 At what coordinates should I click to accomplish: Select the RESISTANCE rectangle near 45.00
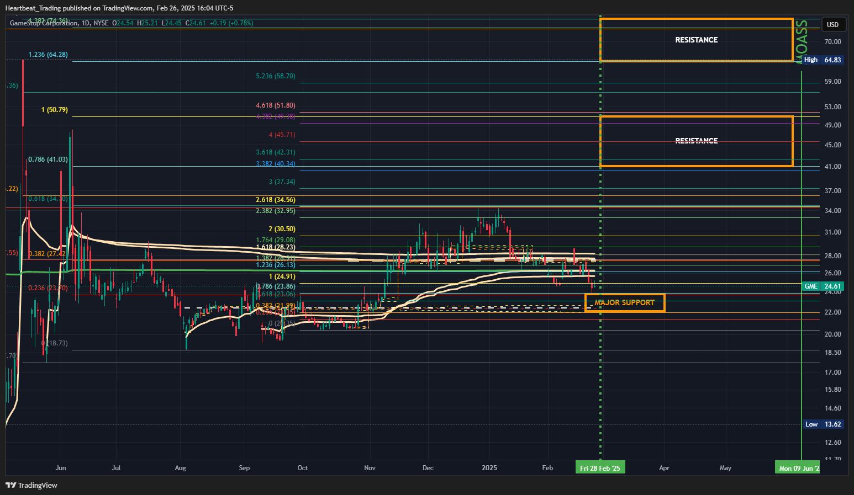point(696,141)
